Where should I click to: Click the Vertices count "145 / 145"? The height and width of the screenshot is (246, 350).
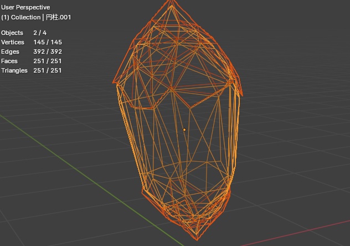(48, 42)
